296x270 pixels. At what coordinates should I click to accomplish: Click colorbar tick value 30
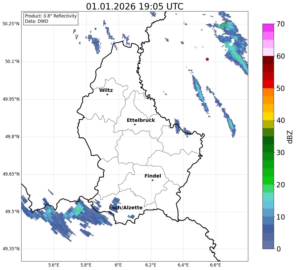(x=280, y=153)
